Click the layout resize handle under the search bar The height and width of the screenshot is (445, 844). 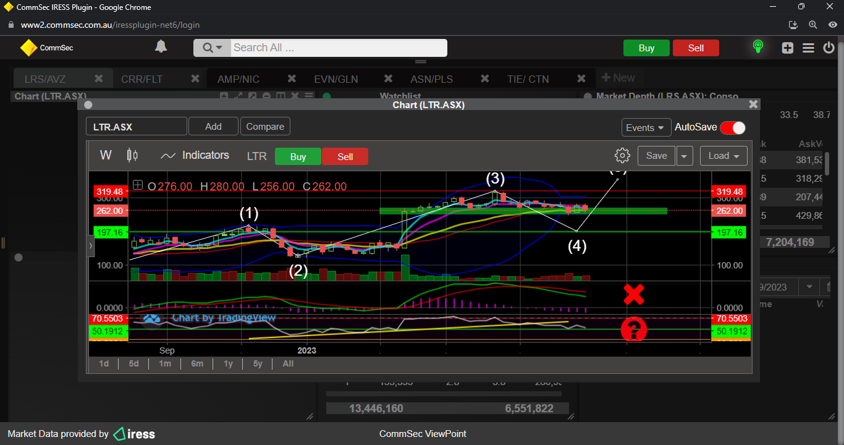(421, 62)
